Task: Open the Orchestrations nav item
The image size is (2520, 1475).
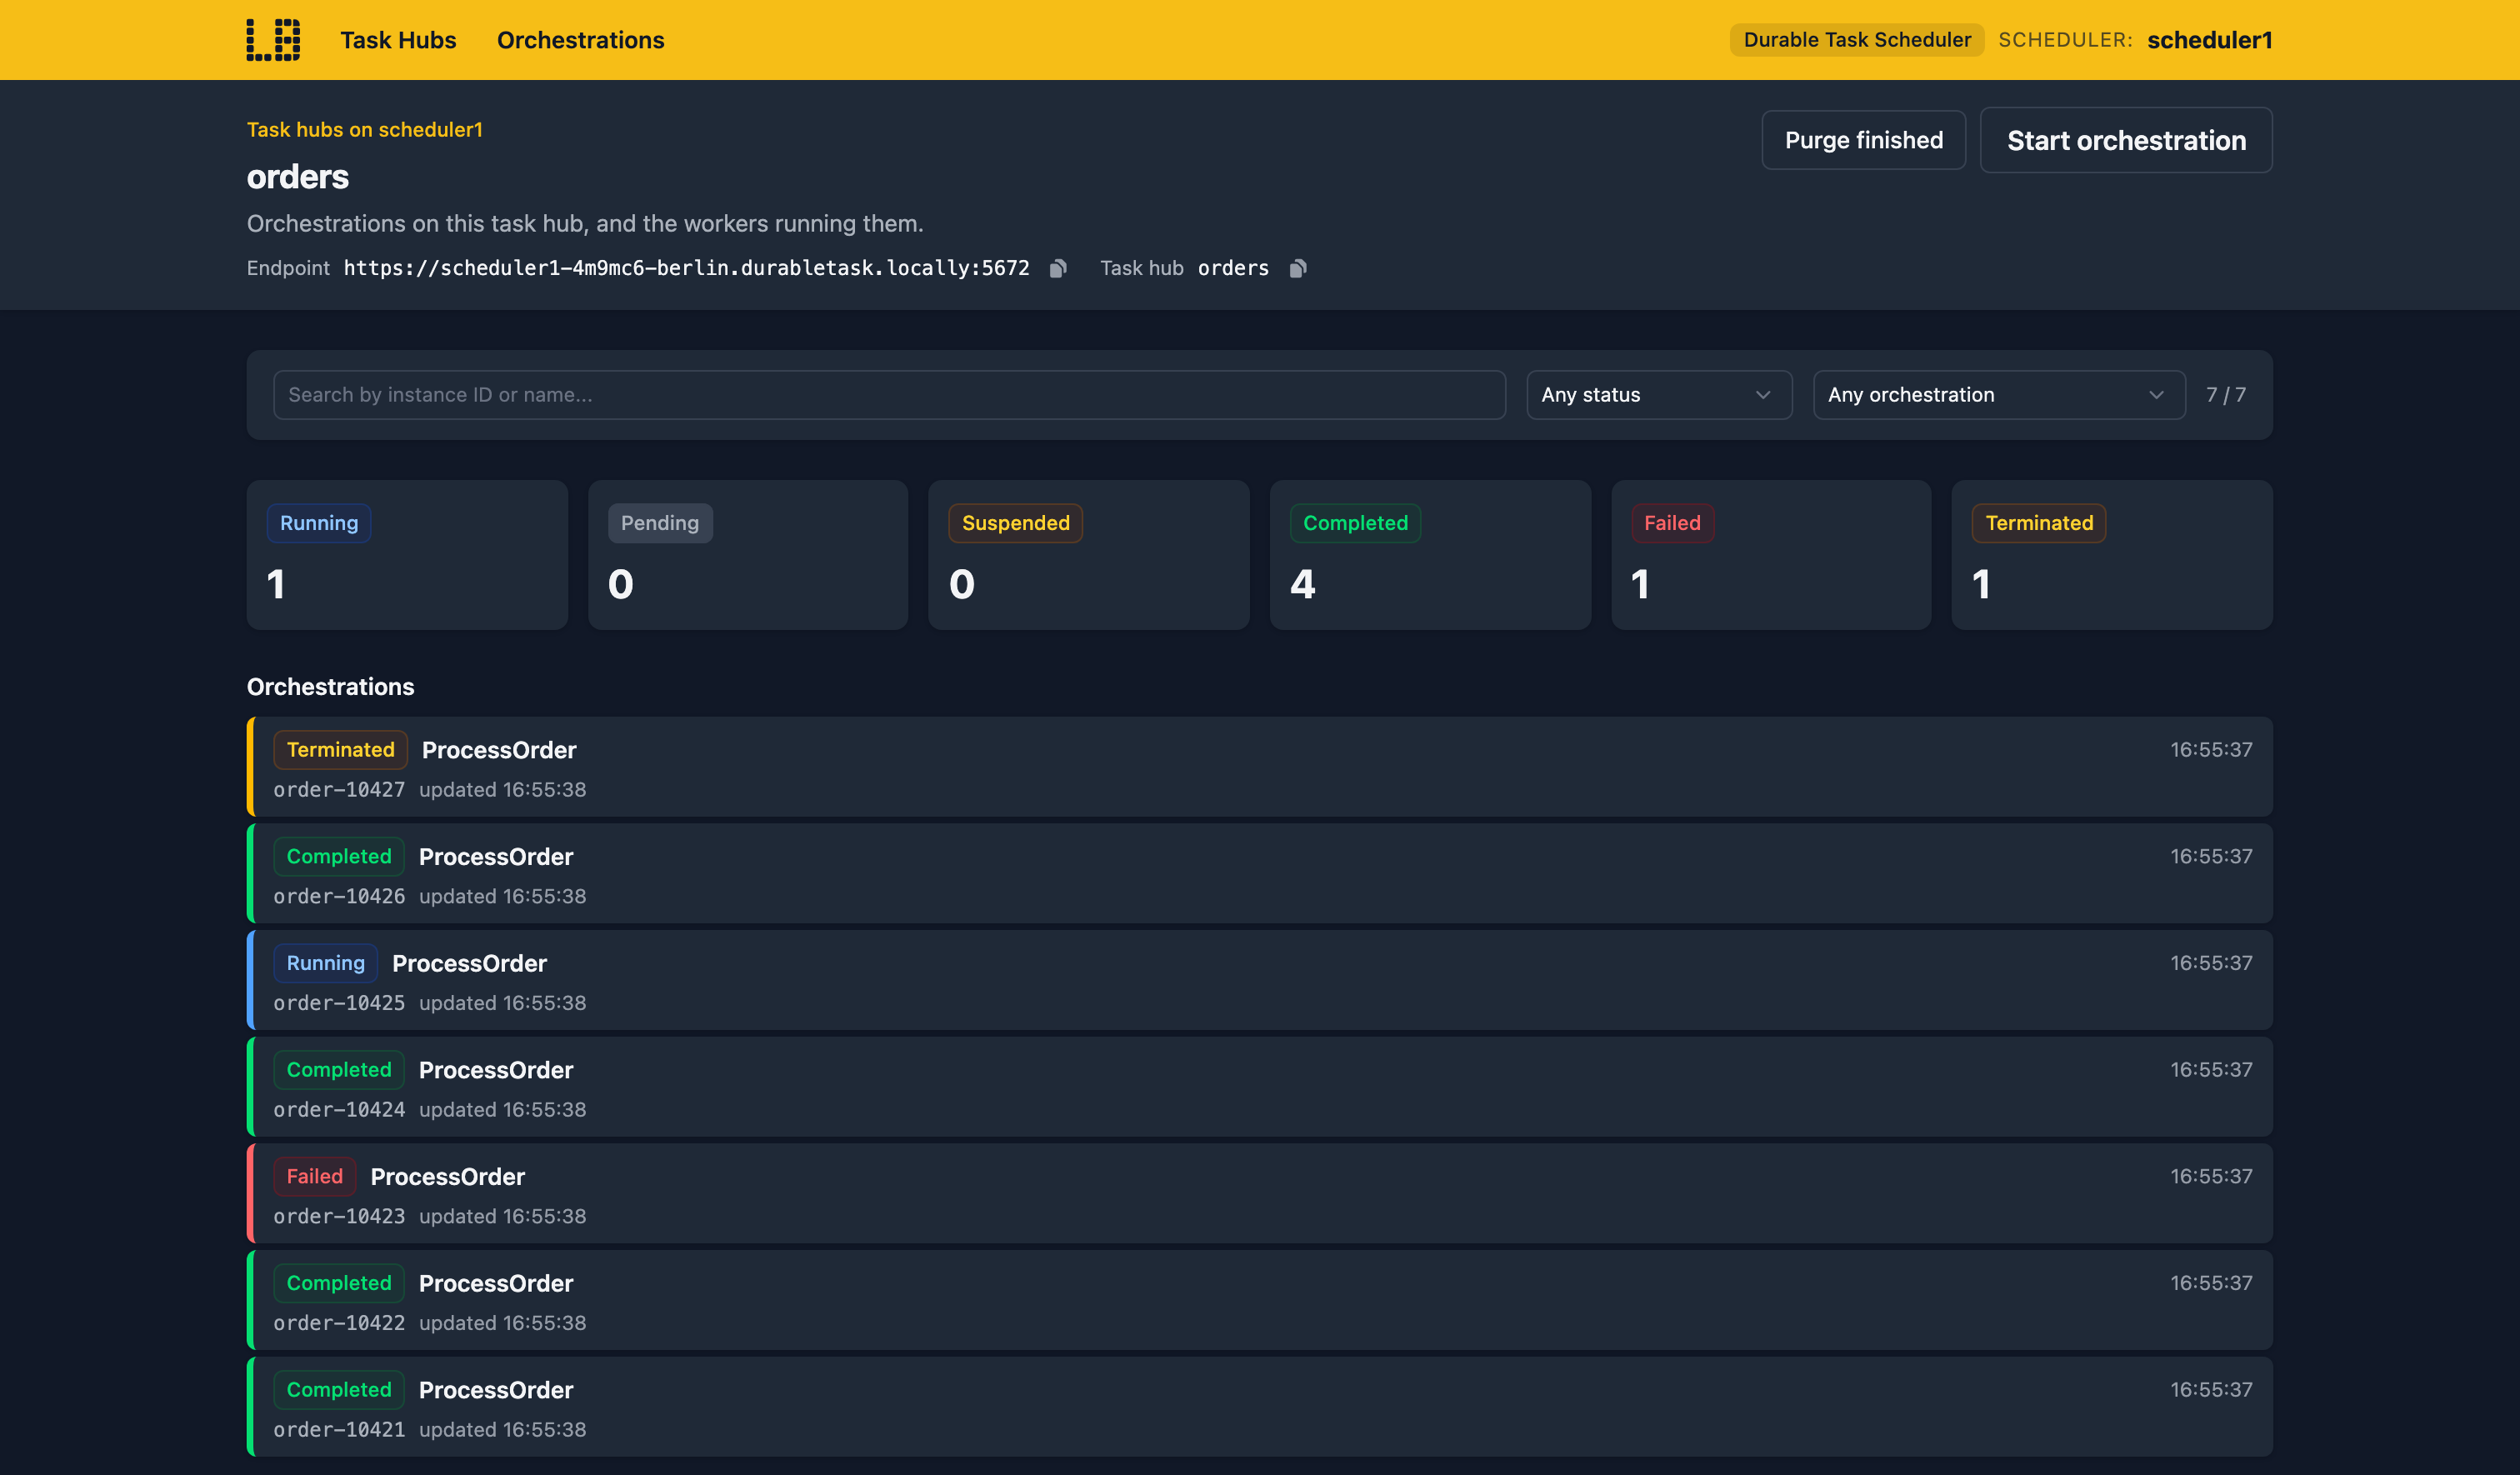Action: [580, 40]
